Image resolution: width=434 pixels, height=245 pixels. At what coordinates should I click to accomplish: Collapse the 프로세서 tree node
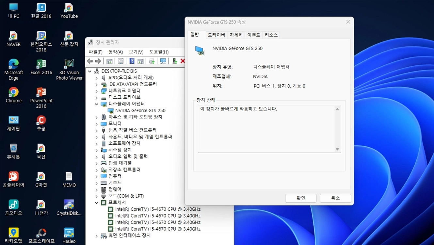[x=96, y=203]
